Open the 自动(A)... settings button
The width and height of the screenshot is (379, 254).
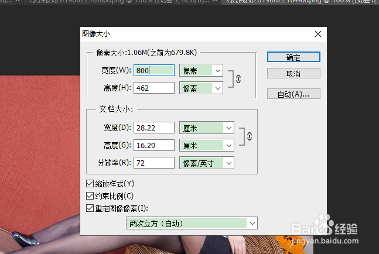click(x=293, y=94)
